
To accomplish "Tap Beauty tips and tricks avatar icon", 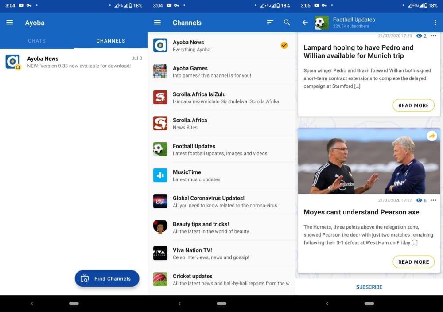I will click(x=160, y=227).
